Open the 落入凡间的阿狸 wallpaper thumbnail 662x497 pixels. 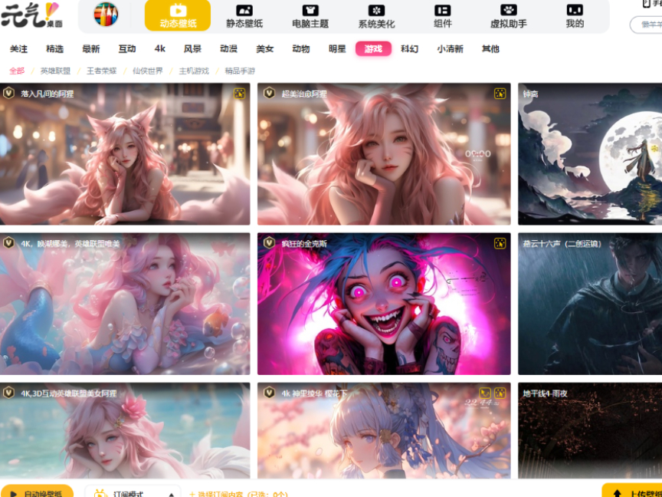[125, 154]
